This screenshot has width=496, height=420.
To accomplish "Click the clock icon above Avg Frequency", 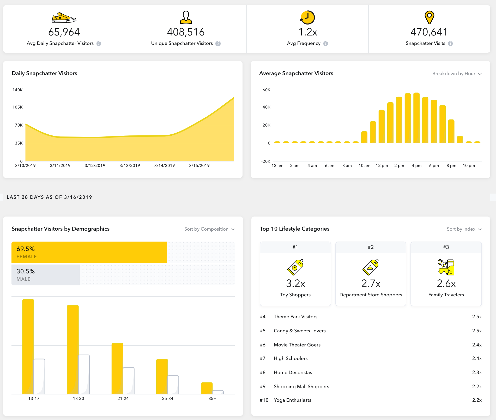I will pos(307,17).
